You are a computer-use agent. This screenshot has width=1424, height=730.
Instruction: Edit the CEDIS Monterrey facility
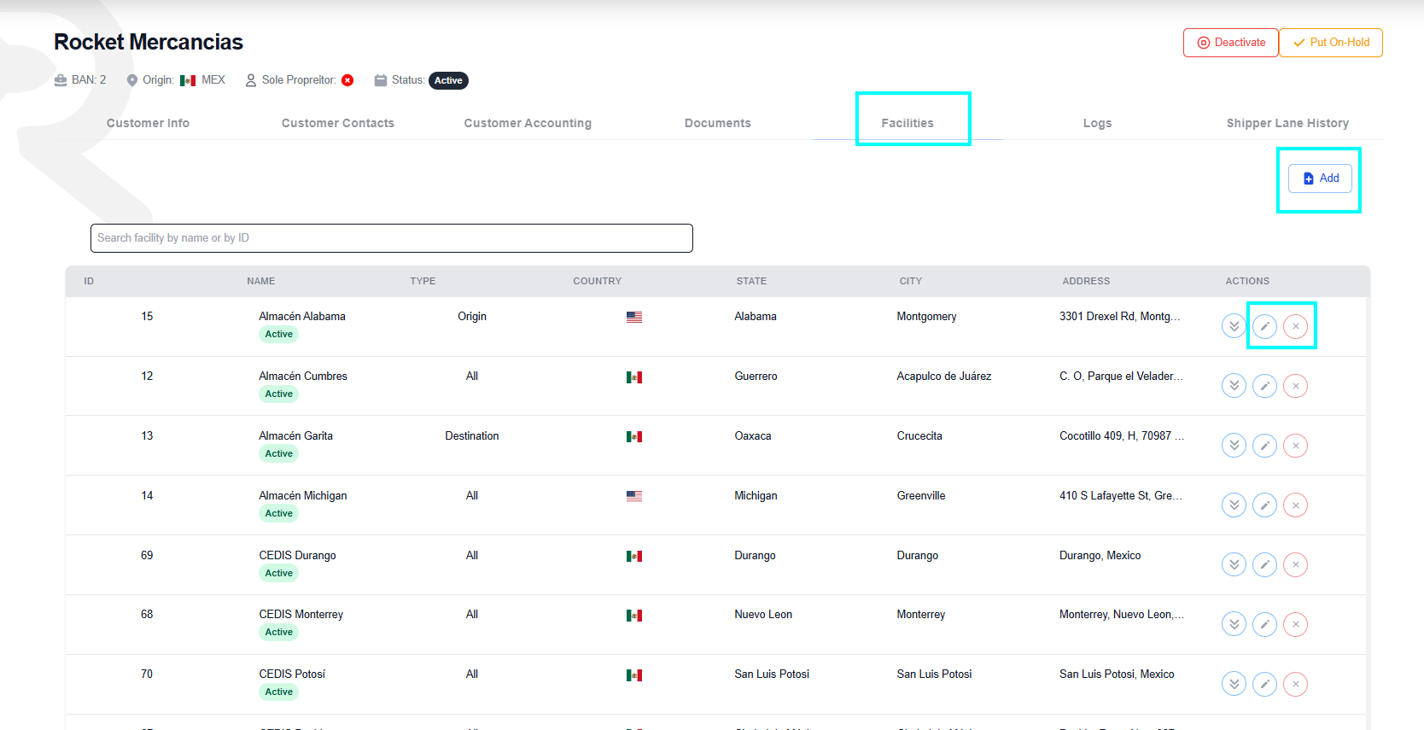[1264, 624]
